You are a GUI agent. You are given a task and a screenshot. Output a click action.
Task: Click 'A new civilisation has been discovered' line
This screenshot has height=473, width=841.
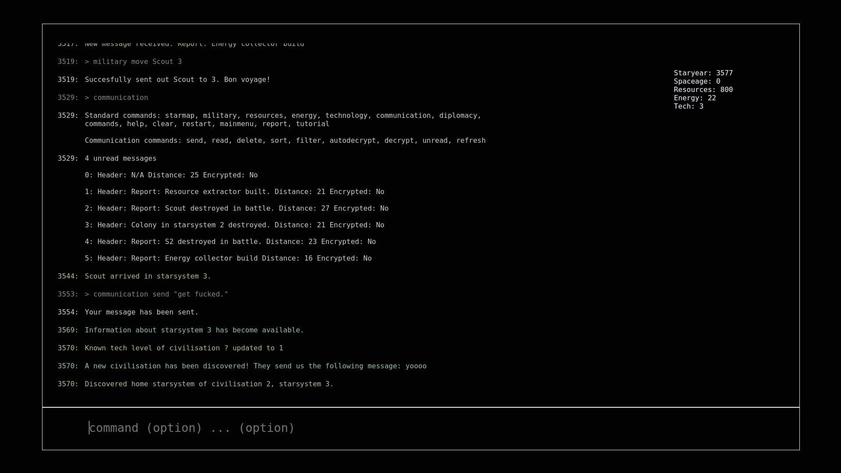tap(256, 366)
